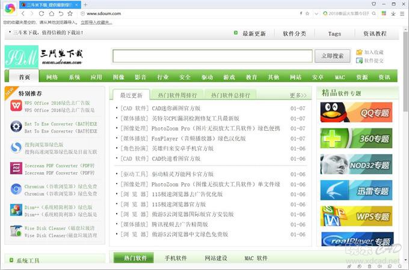
Task: Click Bat To Exe Converter gear icon
Action: coord(16,127)
